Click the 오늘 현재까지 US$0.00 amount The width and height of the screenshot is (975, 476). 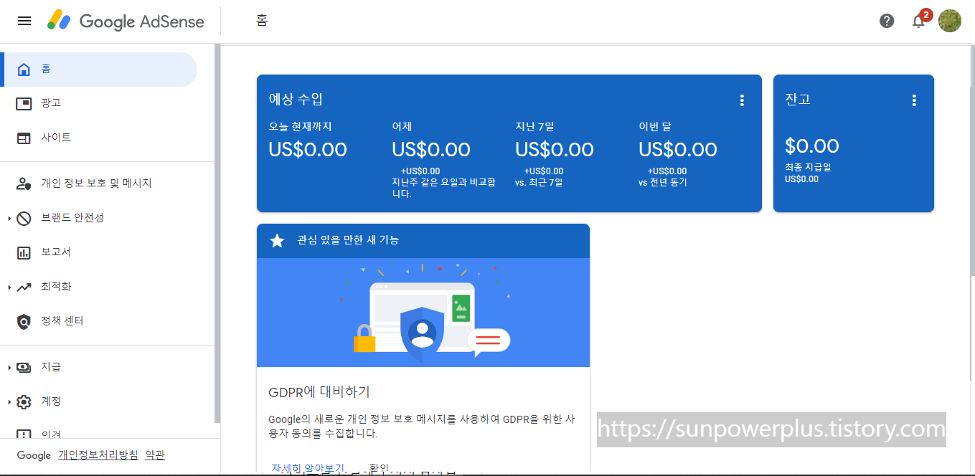coord(308,149)
